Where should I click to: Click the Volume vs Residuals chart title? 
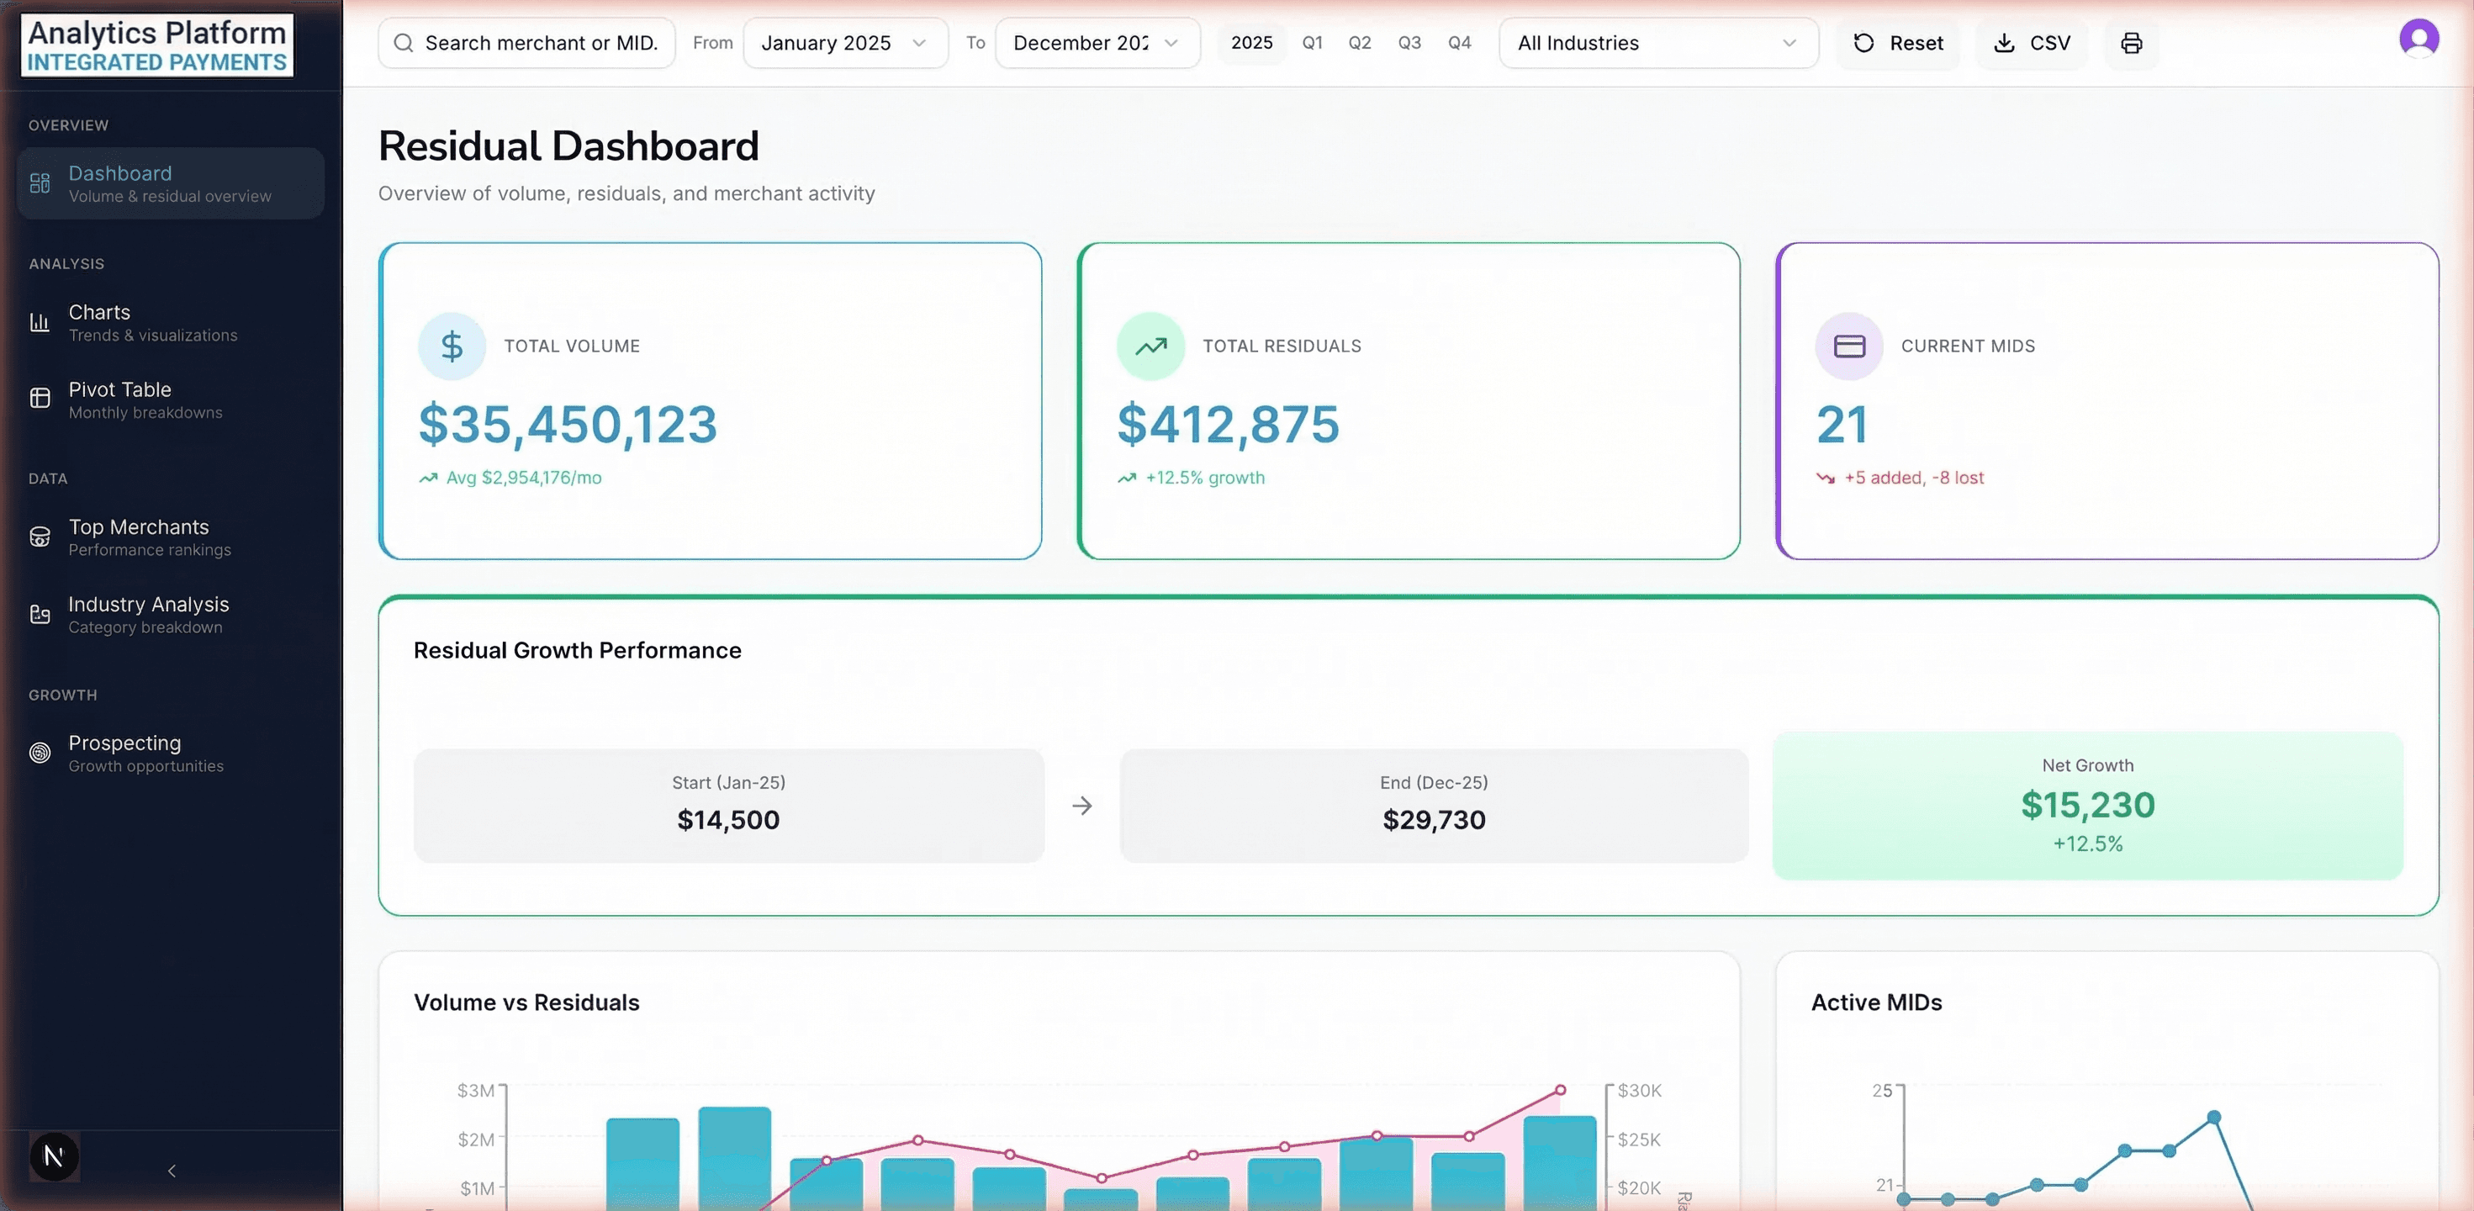526,1002
